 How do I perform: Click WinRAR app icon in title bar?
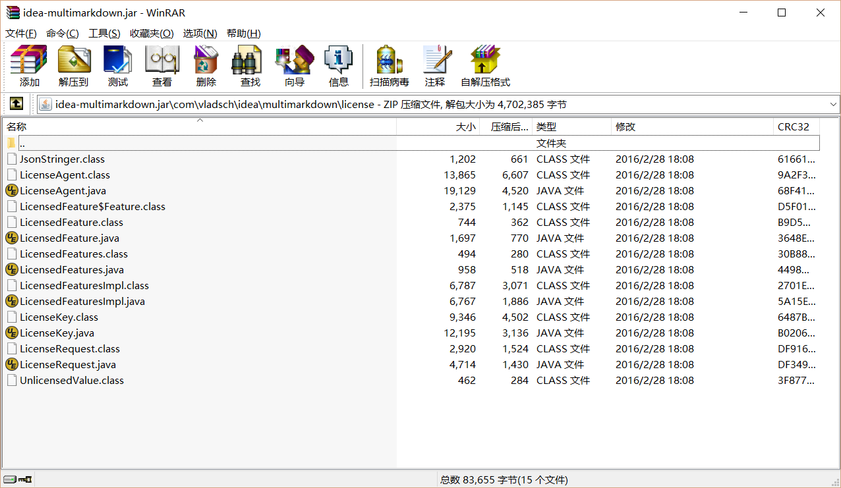[x=13, y=13]
